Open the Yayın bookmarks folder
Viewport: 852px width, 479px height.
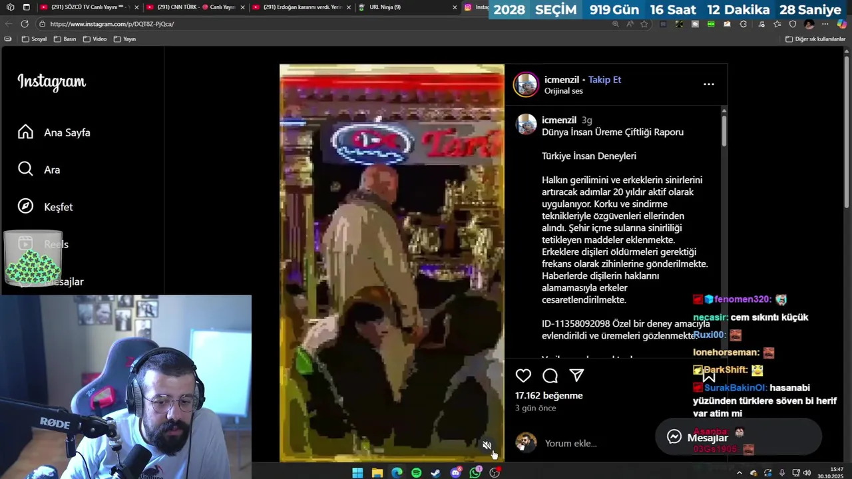pyautogui.click(x=124, y=39)
